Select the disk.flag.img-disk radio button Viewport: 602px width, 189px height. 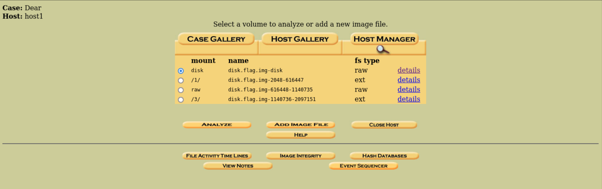coord(181,71)
